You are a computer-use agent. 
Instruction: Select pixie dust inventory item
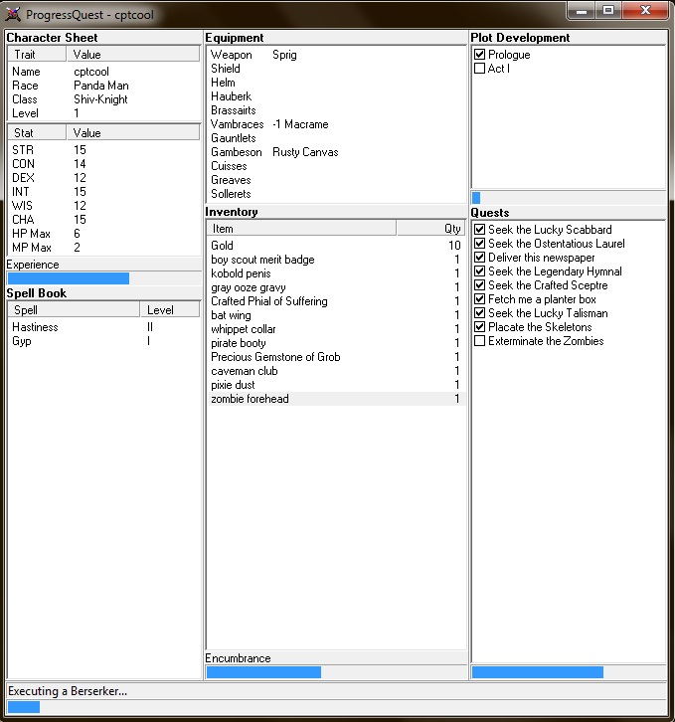coord(336,385)
